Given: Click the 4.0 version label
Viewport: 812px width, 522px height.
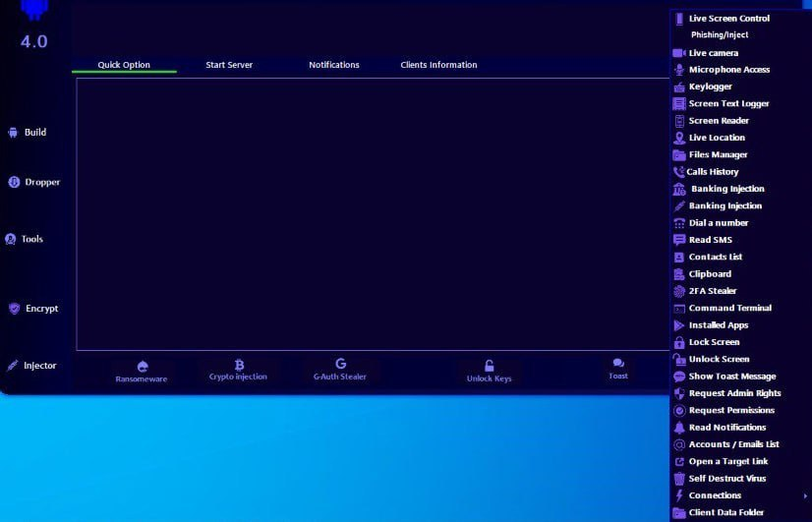Looking at the screenshot, I should click(34, 41).
